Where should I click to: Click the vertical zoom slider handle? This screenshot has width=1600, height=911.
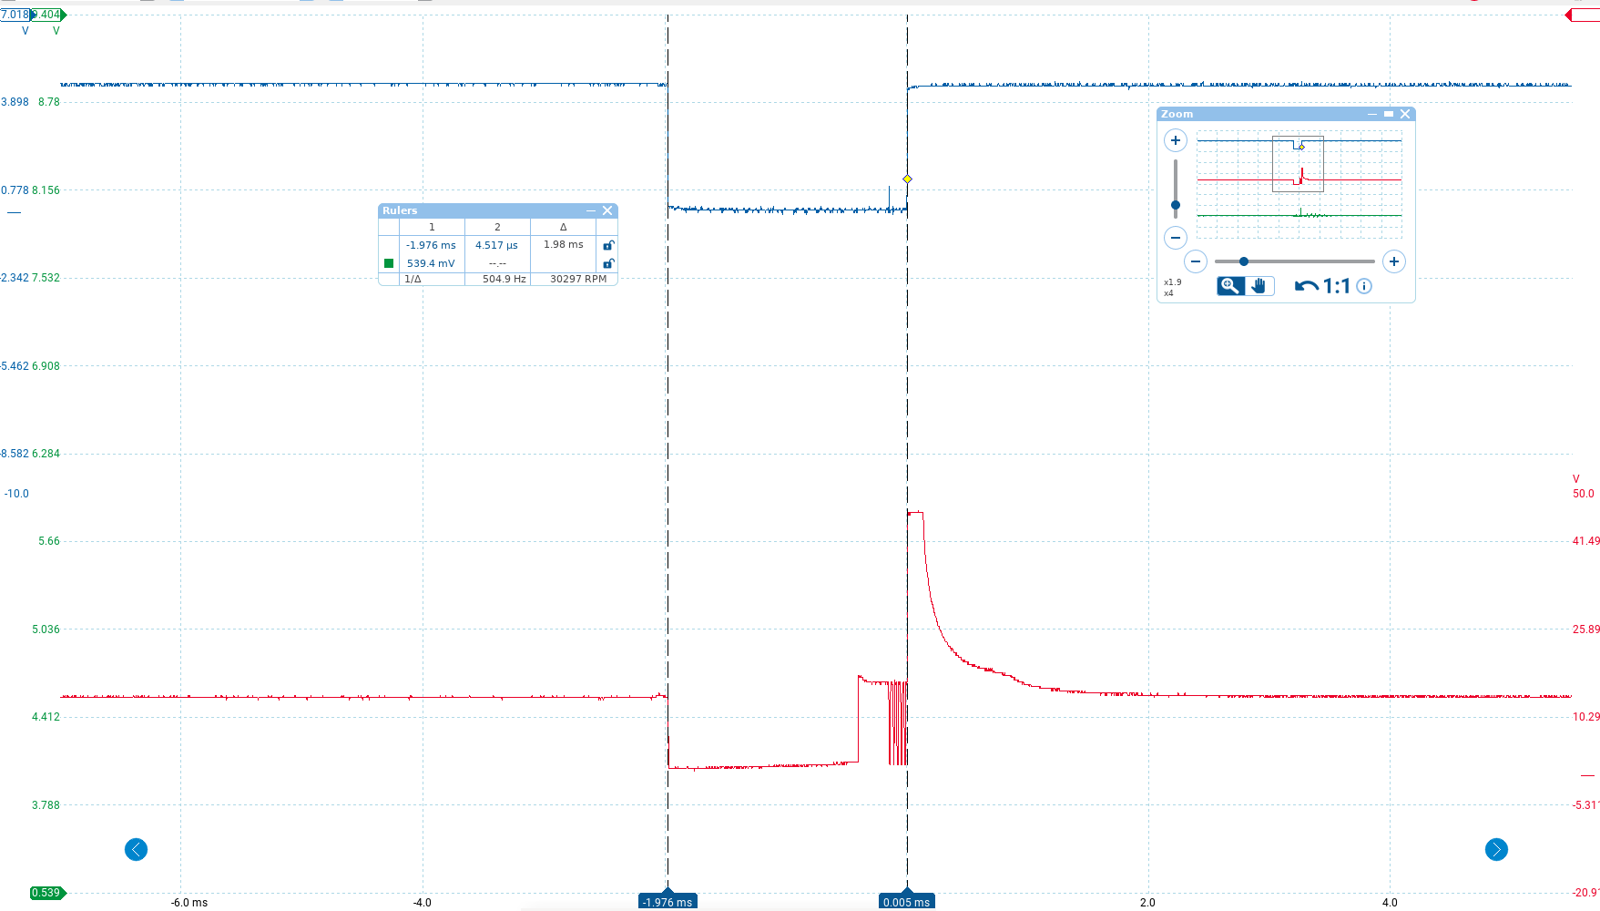click(x=1175, y=205)
